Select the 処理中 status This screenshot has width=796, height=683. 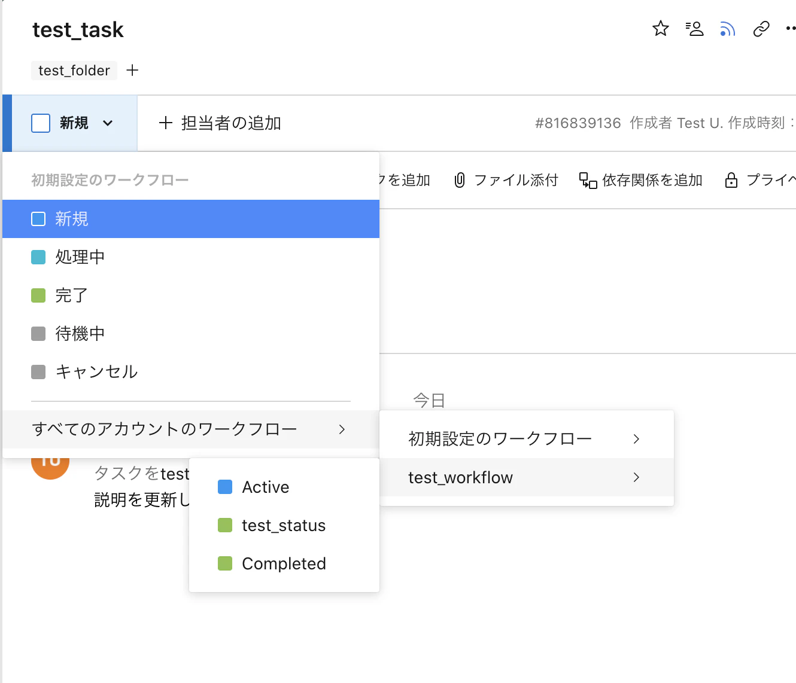(x=191, y=257)
